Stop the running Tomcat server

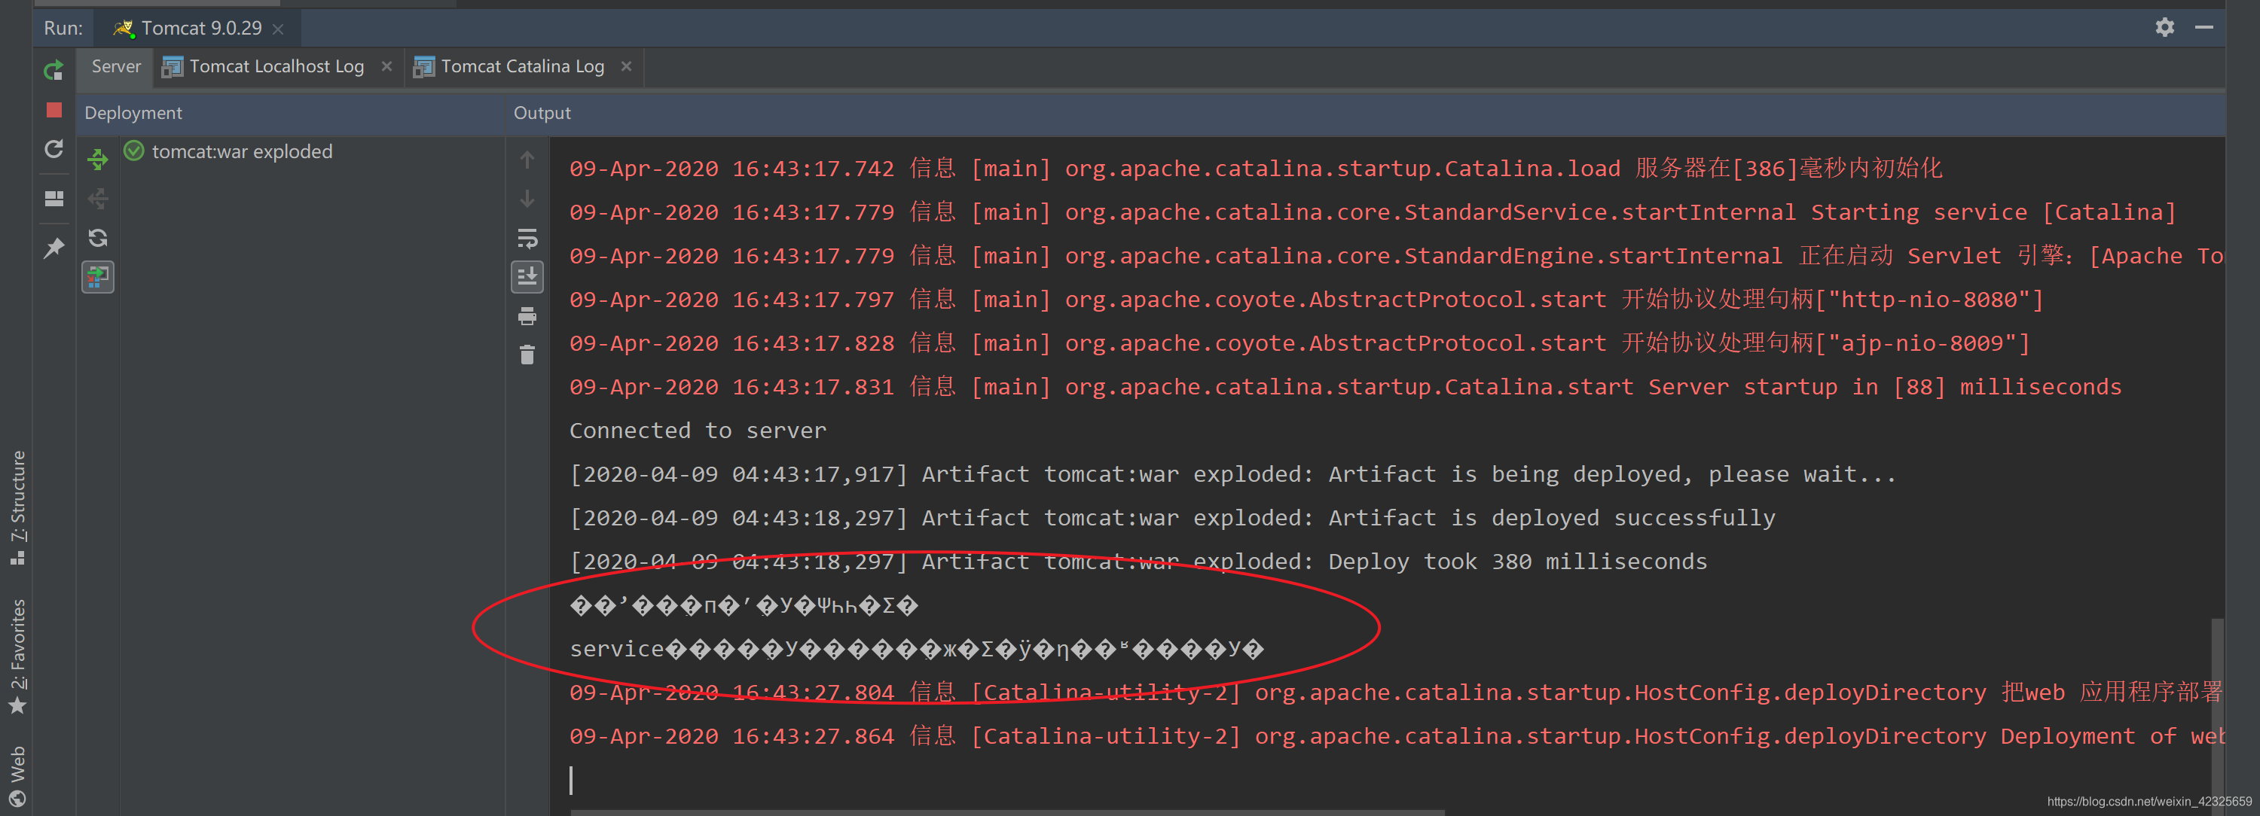(x=54, y=110)
